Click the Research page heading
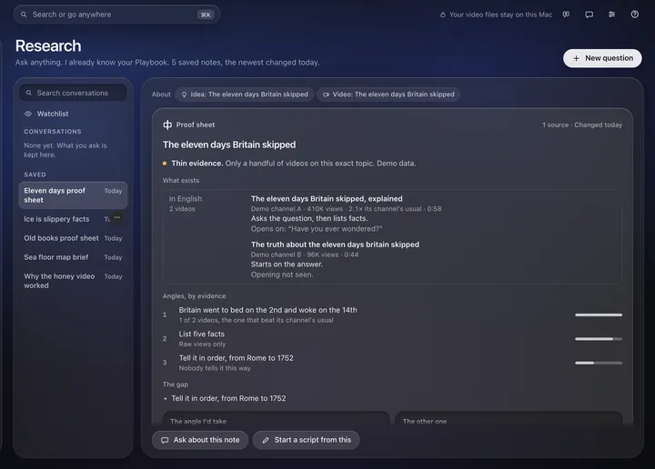Viewport: 655px width, 469px height. [x=48, y=45]
